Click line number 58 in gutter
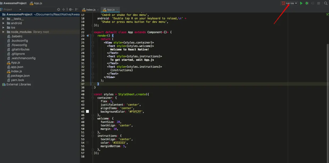 click(x=83, y=156)
